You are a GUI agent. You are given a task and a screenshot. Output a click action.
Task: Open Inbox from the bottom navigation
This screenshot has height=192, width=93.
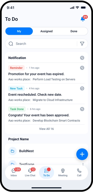pyautogui.click(x=14, y=173)
